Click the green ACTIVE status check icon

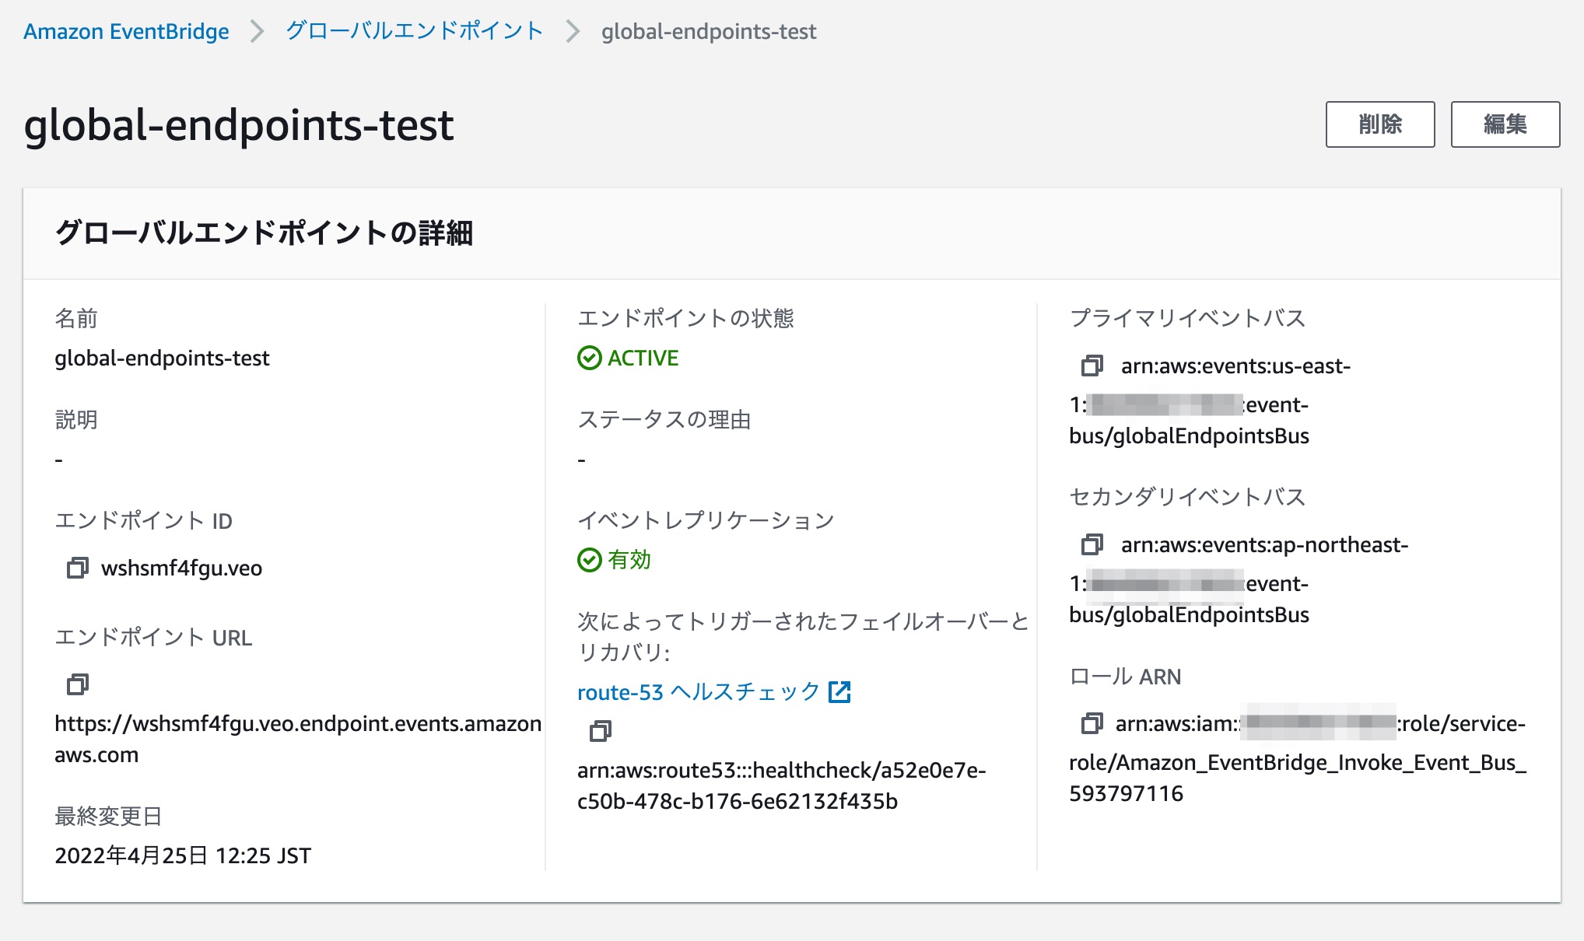pyautogui.click(x=589, y=358)
